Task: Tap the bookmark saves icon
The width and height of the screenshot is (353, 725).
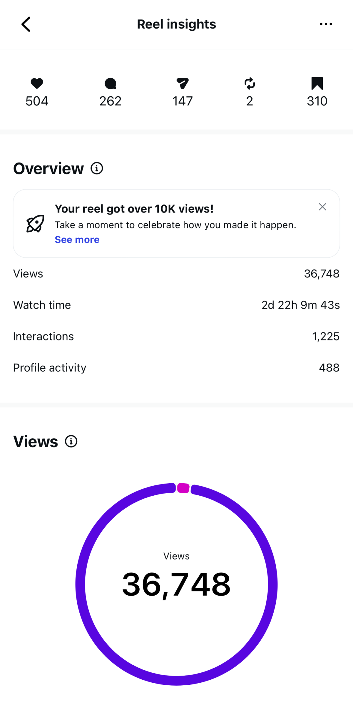Action: (317, 83)
